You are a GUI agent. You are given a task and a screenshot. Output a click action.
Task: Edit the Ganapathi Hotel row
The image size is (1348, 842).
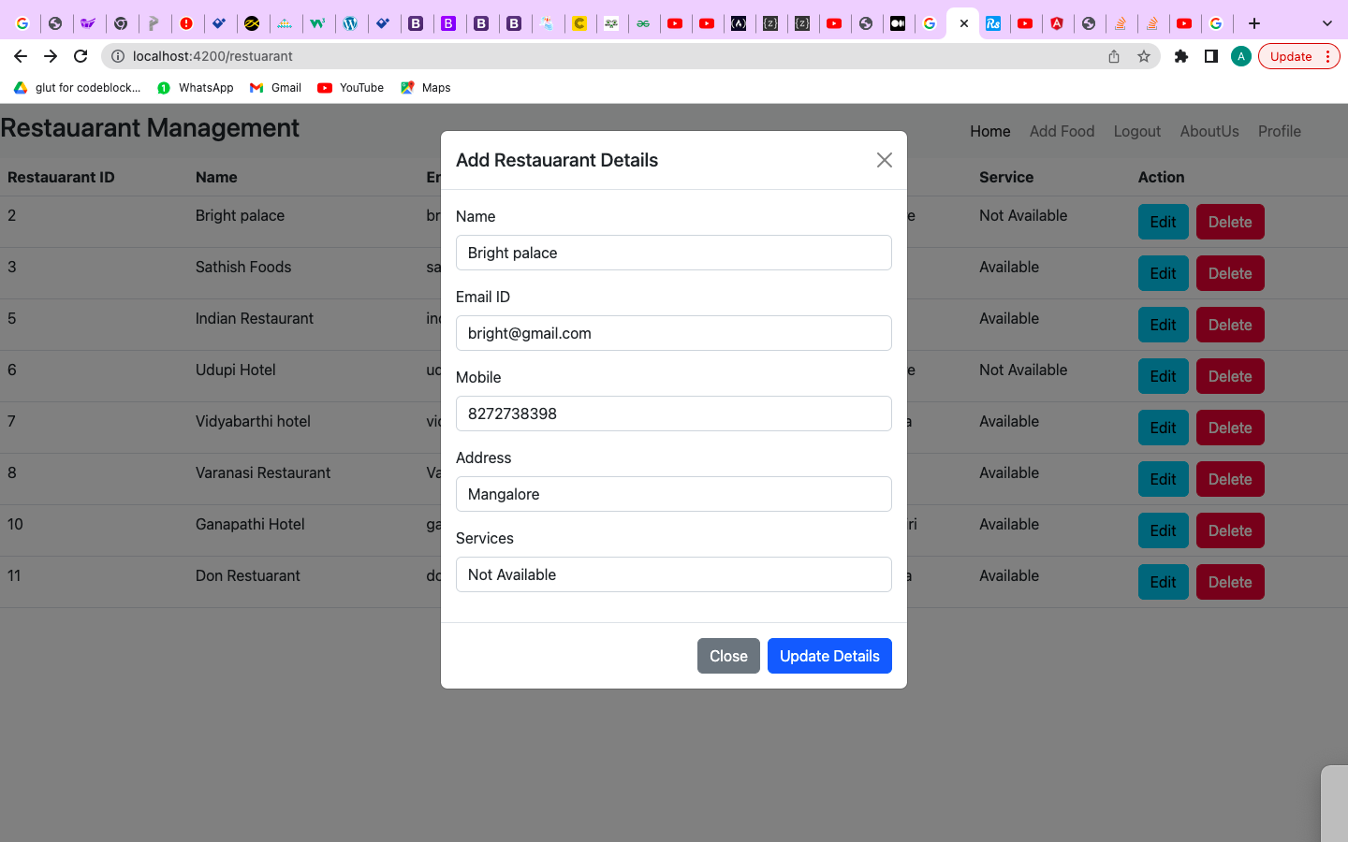pyautogui.click(x=1164, y=530)
